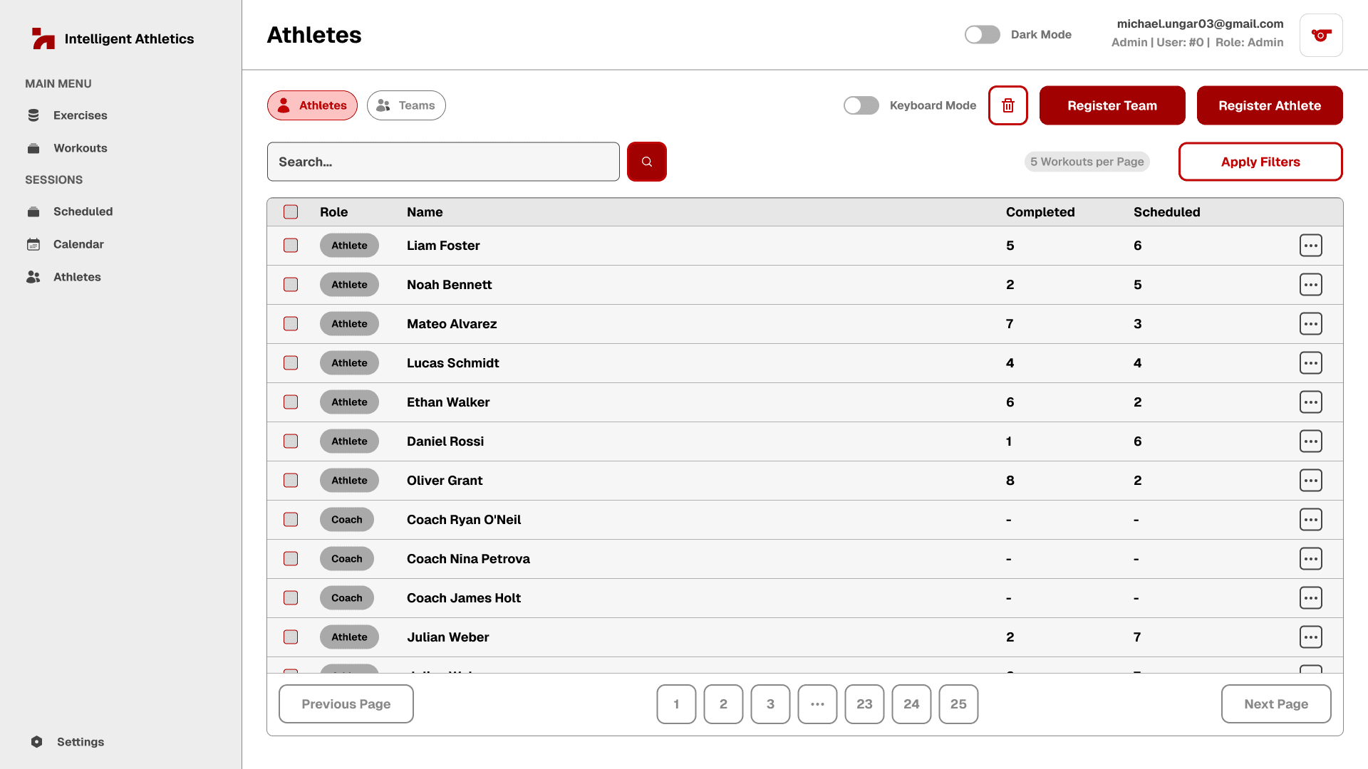This screenshot has height=769, width=1368.
Task: Tick the select-all header checkbox
Action: (291, 212)
